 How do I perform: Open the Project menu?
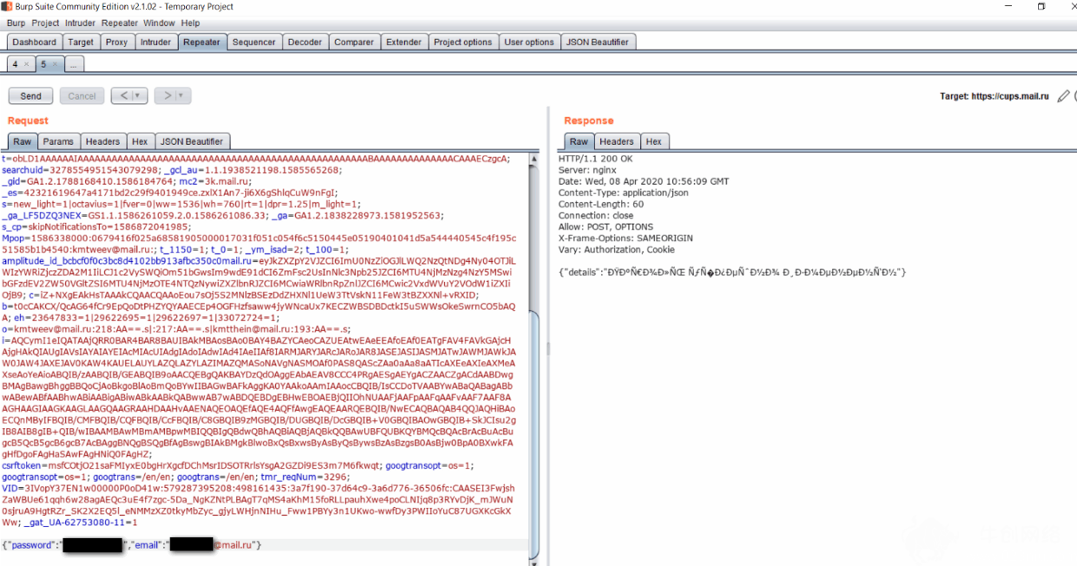click(x=45, y=23)
